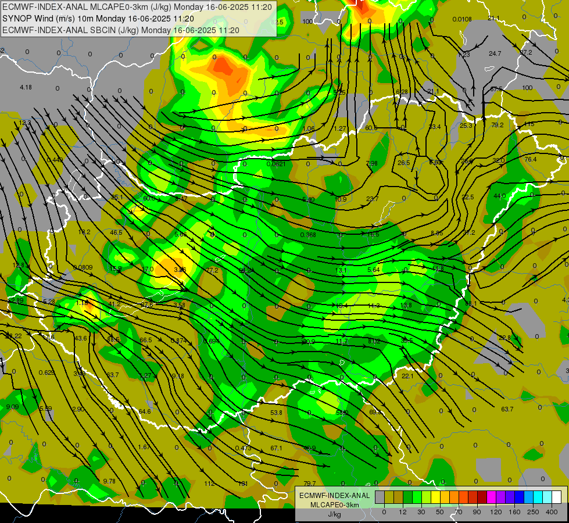Select the map value 0.0108
569x523 pixels.
[x=462, y=19]
